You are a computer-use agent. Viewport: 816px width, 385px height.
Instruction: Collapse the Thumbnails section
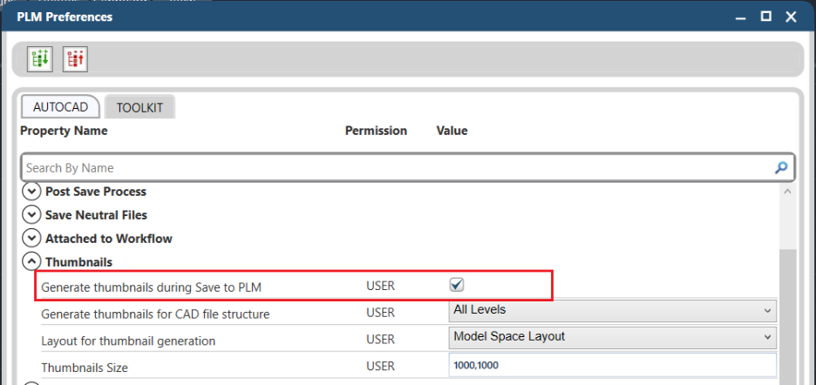[32, 261]
